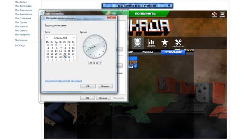Image resolution: width=249 pixels, height=140 pixels.
Task: Click OK in Дата и время window
Action: 87,98
